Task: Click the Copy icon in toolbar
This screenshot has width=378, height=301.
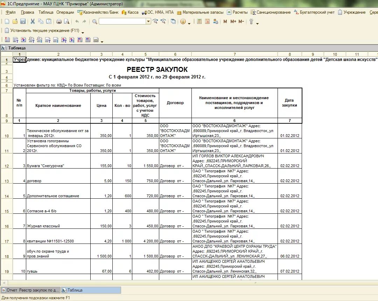Action: coord(41,21)
